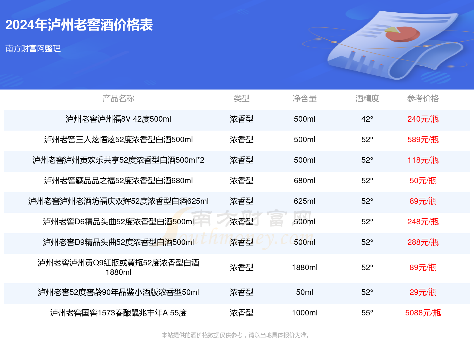This screenshot has height=347, width=474.
Task: Click price 288元/瓶
Action: point(423,242)
